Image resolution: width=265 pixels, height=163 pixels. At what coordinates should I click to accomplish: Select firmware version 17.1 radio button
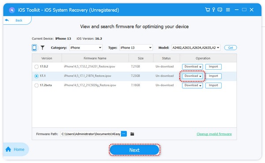pos(36,76)
